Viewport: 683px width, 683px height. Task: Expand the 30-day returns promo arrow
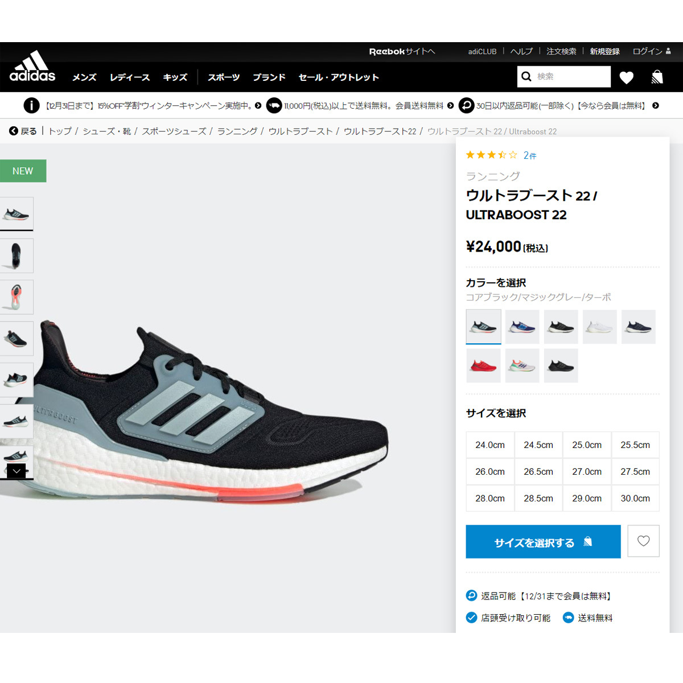(x=655, y=105)
